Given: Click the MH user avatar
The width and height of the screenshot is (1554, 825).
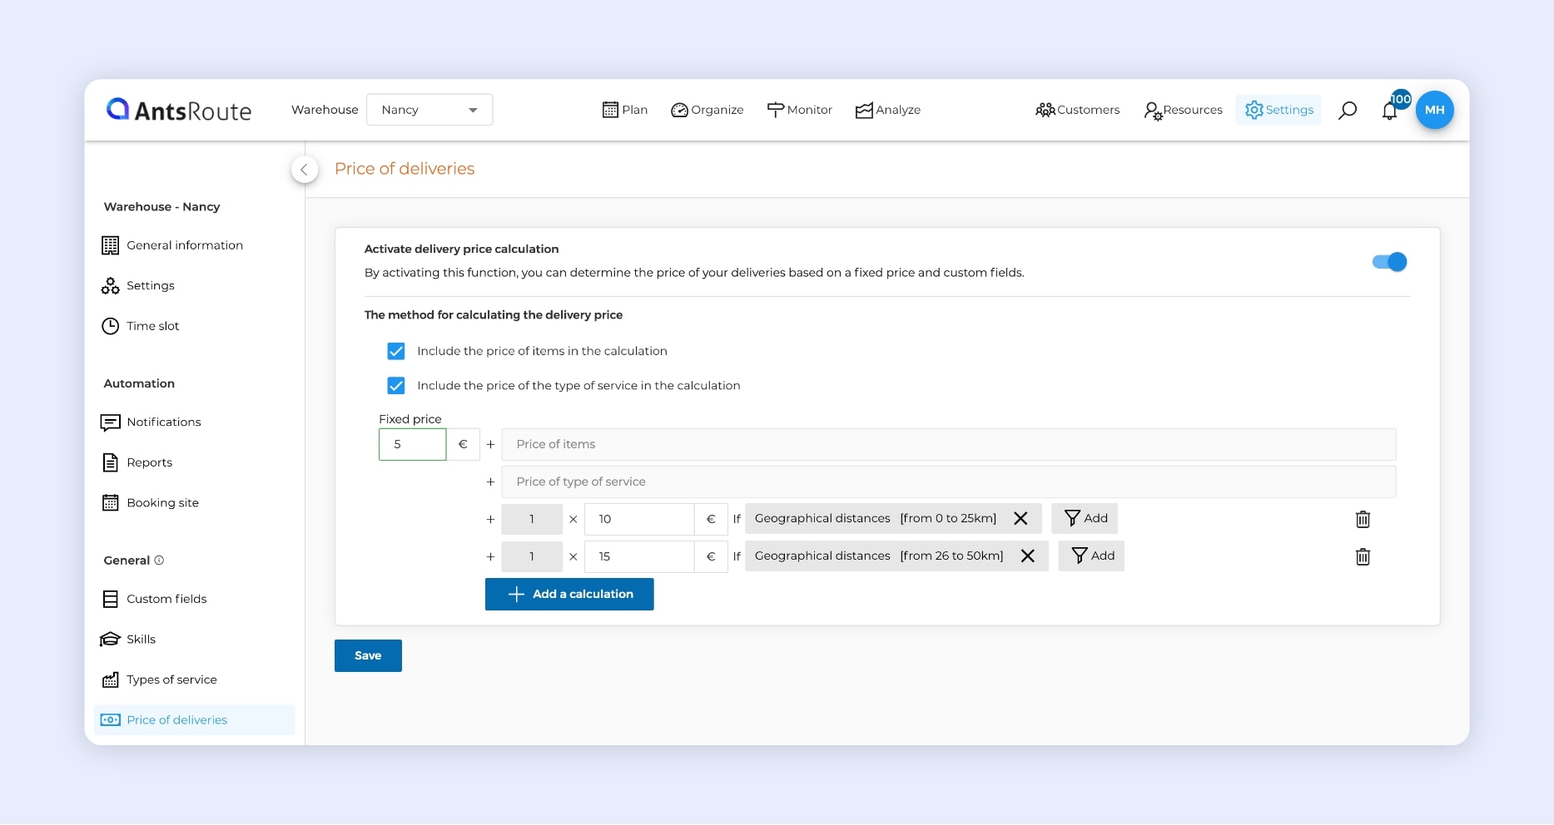Looking at the screenshot, I should pos(1434,110).
